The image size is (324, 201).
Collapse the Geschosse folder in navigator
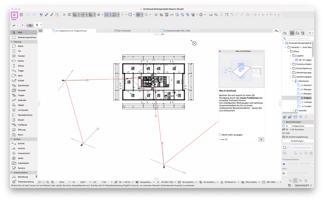coord(293,81)
